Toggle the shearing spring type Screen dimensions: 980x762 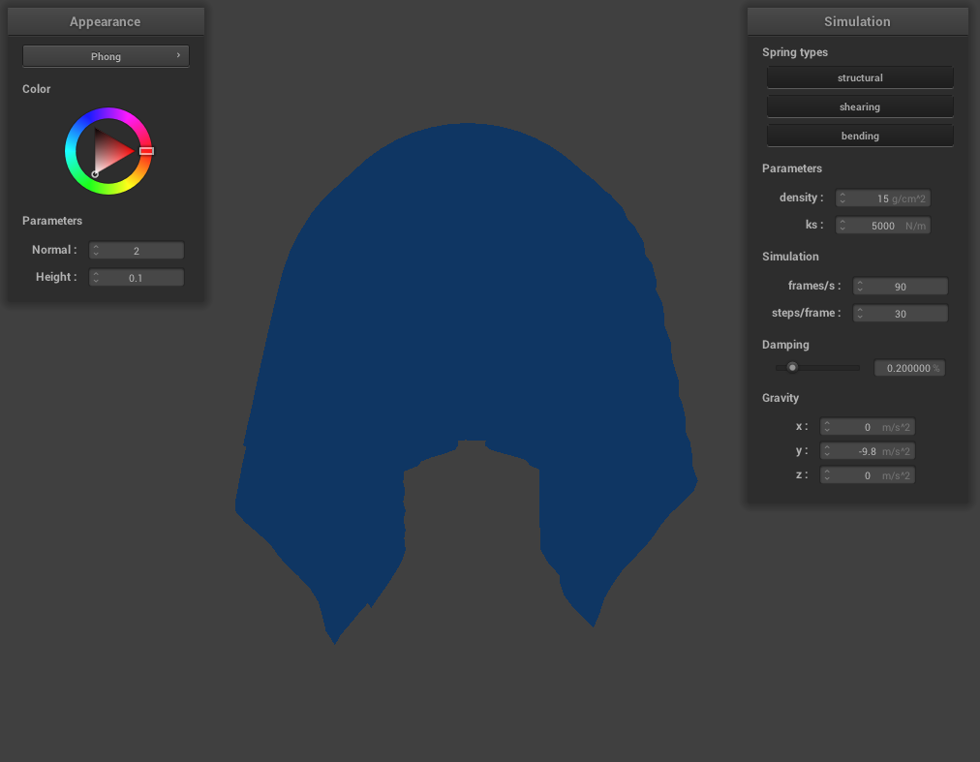coord(860,107)
